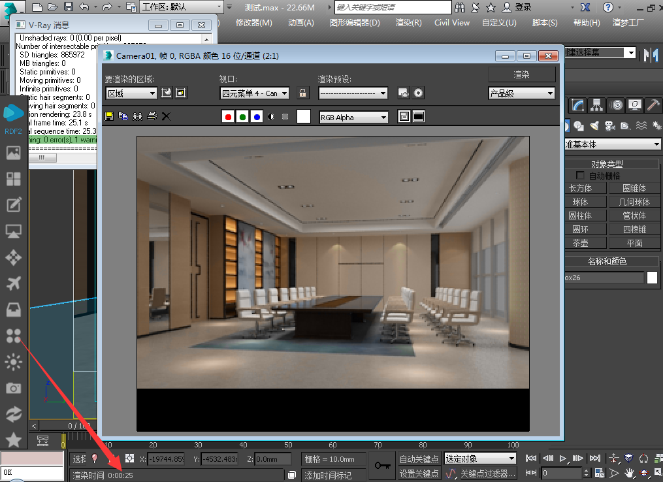Click the search keyword input field
Viewport: 663px width, 482px height.
coord(393,7)
